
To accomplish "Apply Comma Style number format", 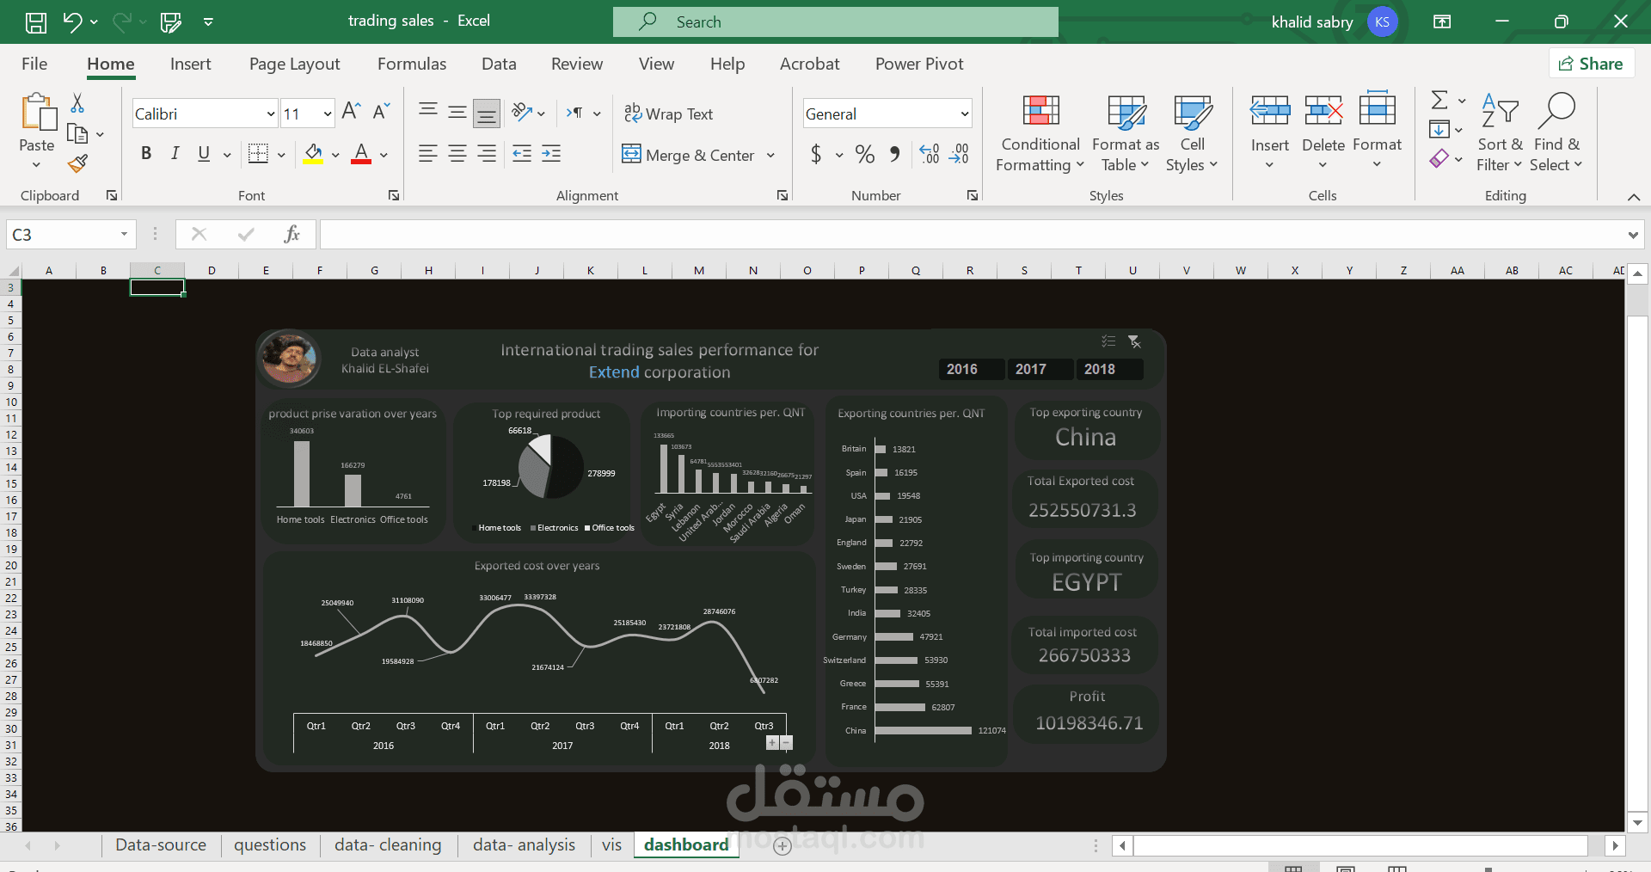I will click(895, 155).
